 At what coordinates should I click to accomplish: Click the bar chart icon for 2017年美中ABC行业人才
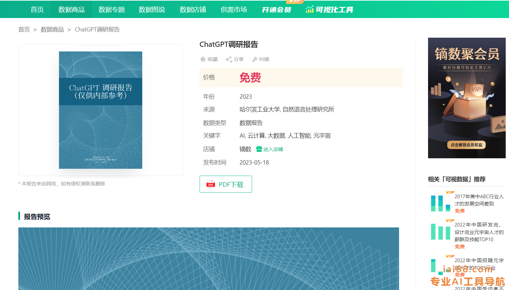tap(440, 203)
